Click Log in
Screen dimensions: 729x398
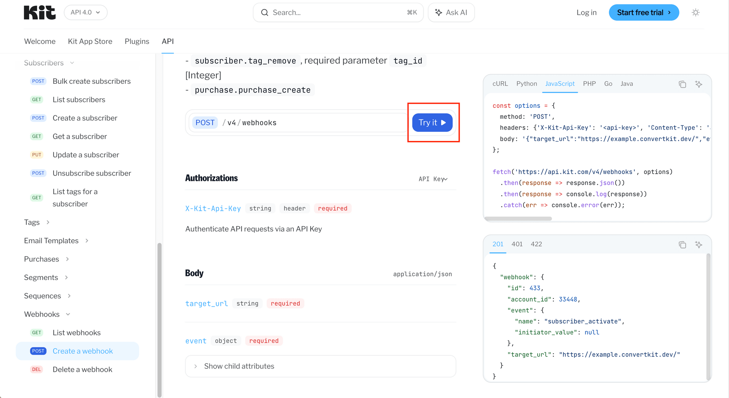(x=586, y=12)
